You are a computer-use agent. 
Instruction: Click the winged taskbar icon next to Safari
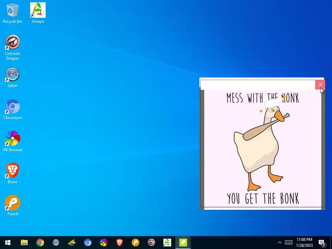tap(72, 243)
